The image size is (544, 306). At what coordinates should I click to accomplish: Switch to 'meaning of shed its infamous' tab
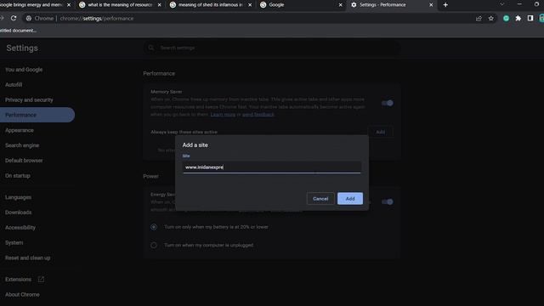210,5
